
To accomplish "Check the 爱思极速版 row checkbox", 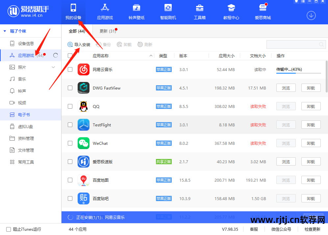I will [70, 162].
